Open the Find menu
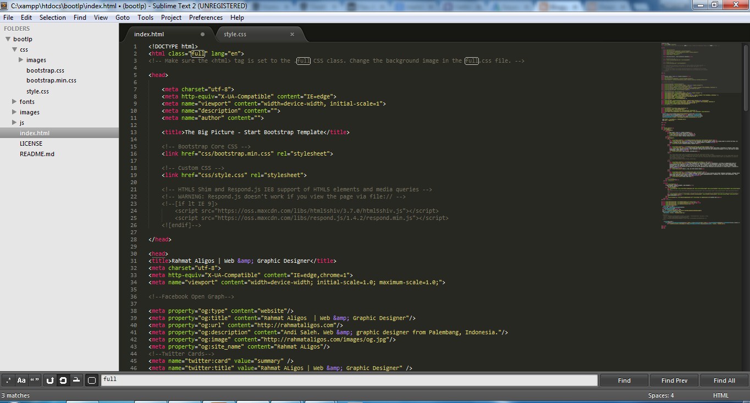 pos(80,18)
